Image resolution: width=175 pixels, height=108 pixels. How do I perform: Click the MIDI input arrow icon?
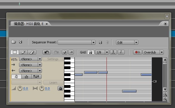coord(13,65)
